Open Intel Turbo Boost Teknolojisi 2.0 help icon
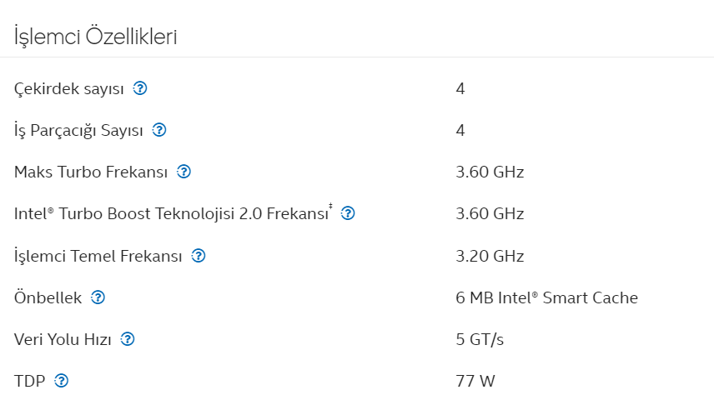This screenshot has width=714, height=410. [x=348, y=213]
